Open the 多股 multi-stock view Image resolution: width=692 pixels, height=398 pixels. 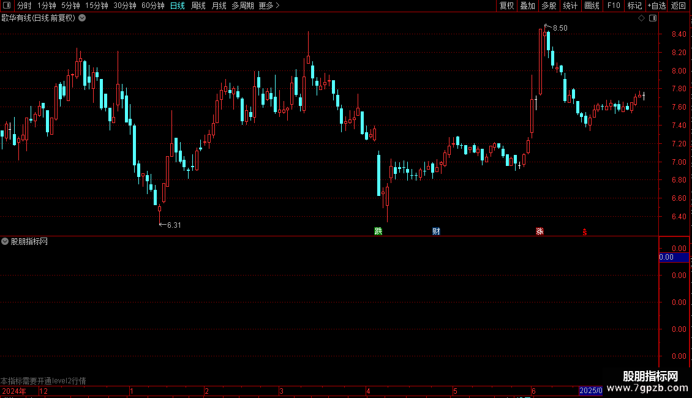(549, 6)
